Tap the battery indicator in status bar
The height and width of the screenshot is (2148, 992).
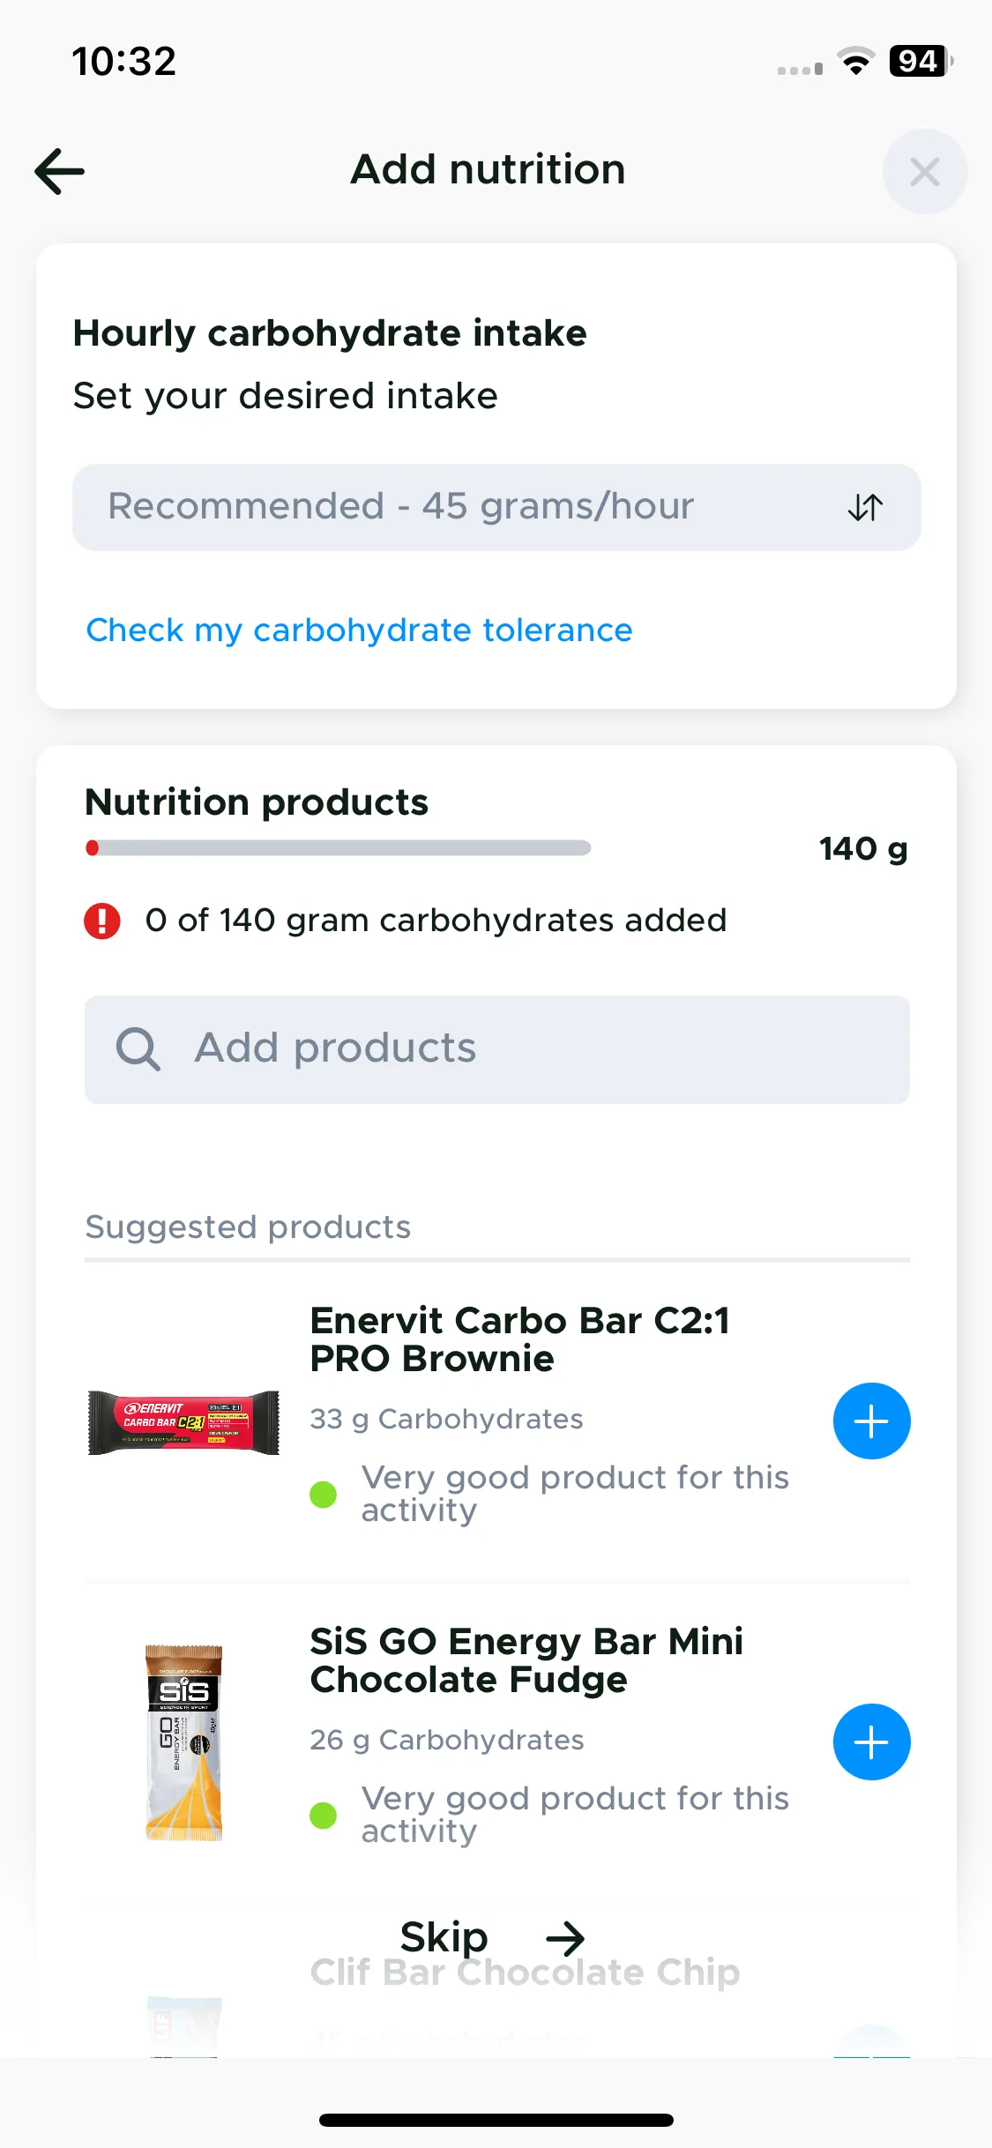(x=921, y=61)
